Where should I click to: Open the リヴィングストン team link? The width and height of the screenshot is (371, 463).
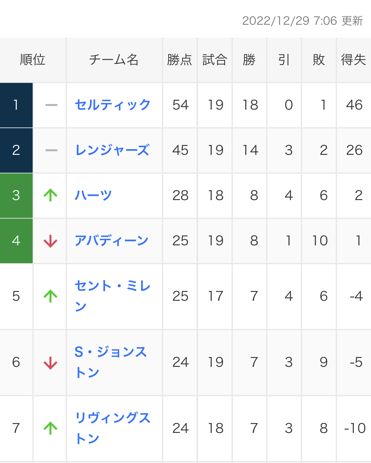click(113, 428)
